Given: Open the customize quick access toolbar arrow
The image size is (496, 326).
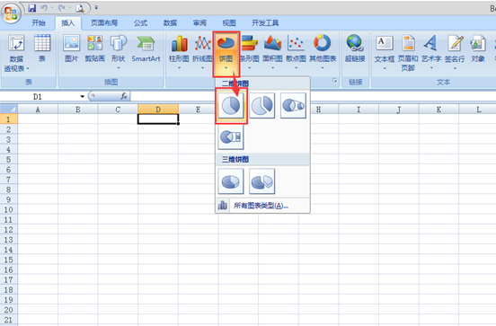Looking at the screenshot, I should pos(96,7).
